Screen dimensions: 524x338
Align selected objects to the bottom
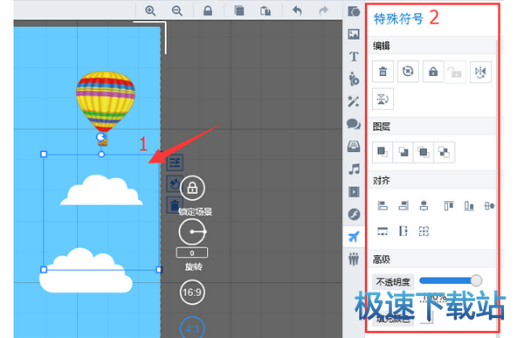(469, 205)
